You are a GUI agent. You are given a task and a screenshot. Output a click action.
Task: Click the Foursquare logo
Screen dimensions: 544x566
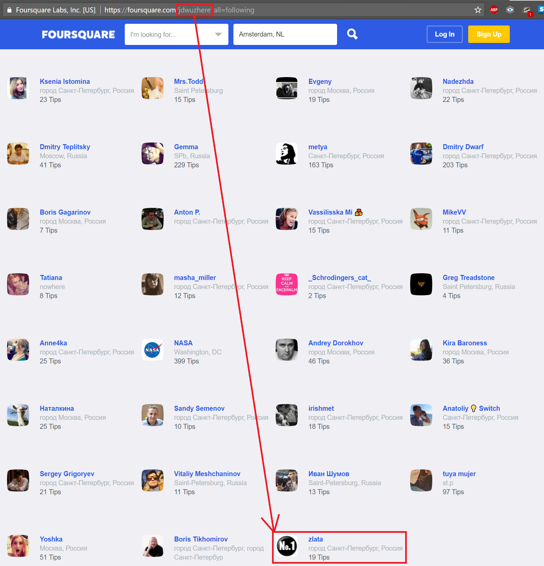(x=78, y=35)
